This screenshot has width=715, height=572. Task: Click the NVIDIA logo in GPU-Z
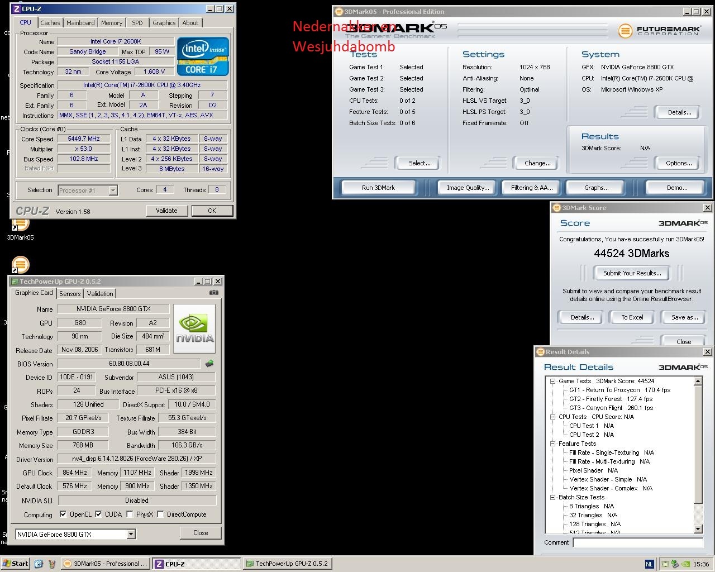tap(194, 329)
